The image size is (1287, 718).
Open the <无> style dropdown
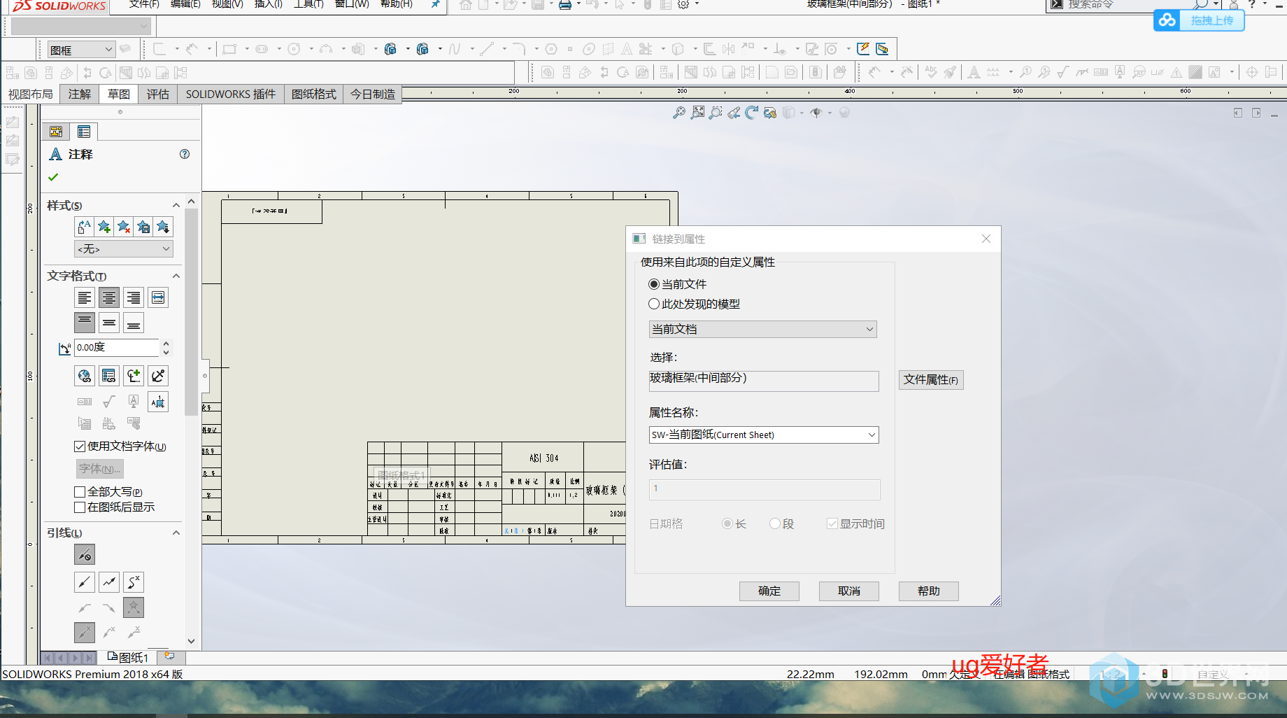(x=124, y=249)
